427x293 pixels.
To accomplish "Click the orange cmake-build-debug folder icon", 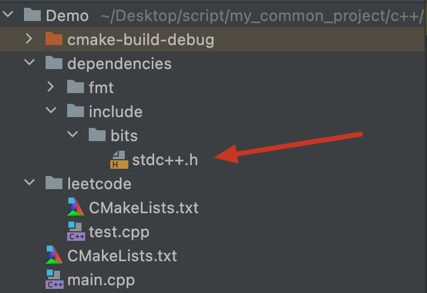I will coord(54,38).
